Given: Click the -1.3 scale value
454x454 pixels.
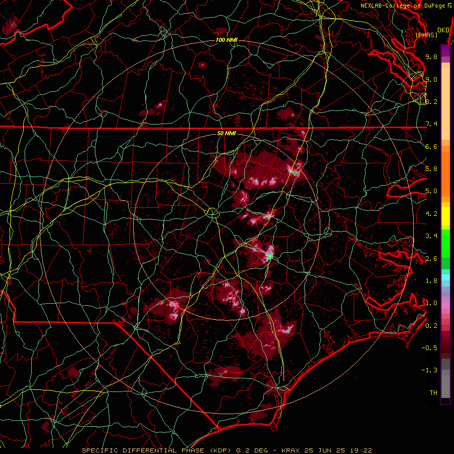Looking at the screenshot, I should click(429, 370).
